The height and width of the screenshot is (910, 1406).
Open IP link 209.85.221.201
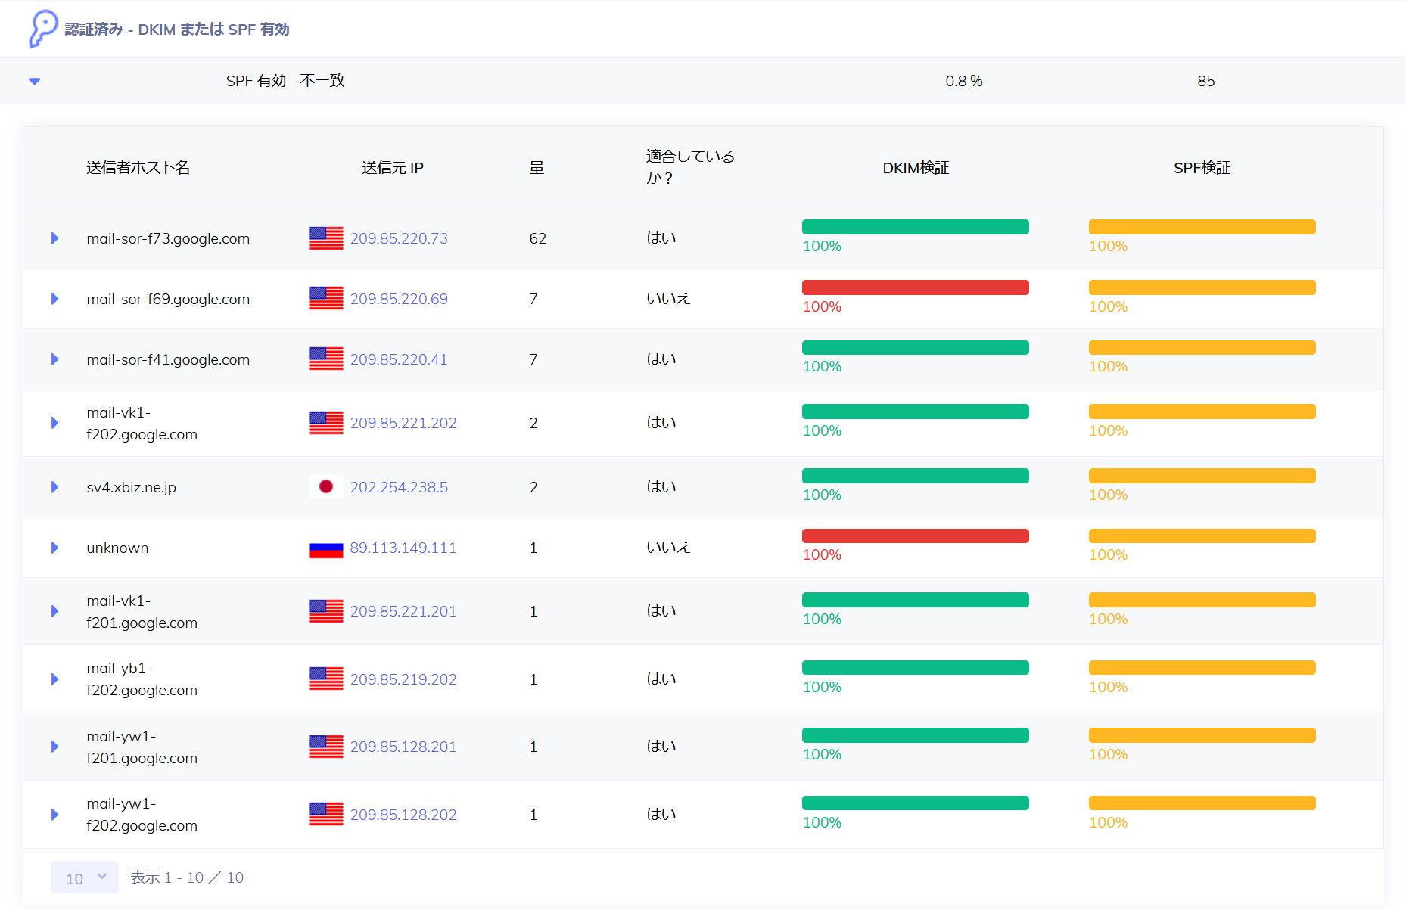tap(403, 611)
